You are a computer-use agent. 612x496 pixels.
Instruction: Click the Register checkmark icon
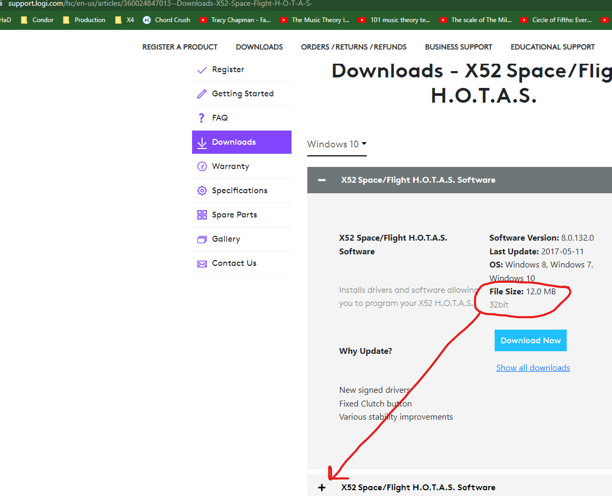tap(202, 70)
